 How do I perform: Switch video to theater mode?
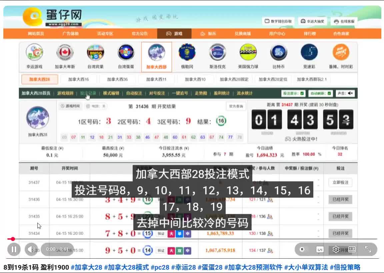point(352,249)
